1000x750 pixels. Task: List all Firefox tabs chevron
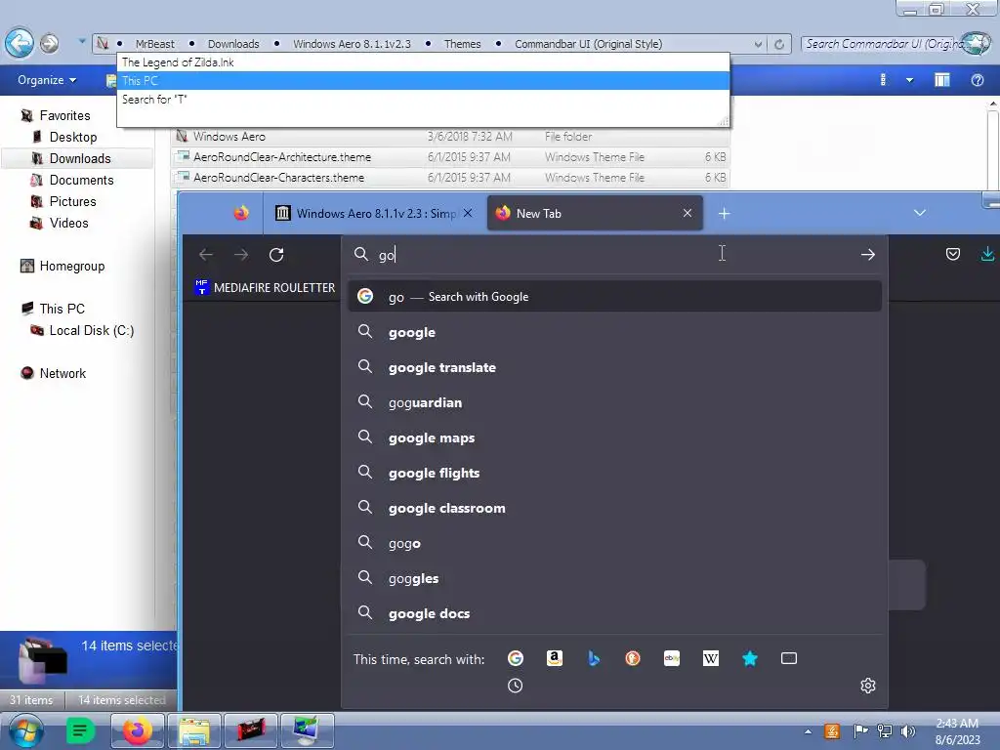(x=919, y=213)
